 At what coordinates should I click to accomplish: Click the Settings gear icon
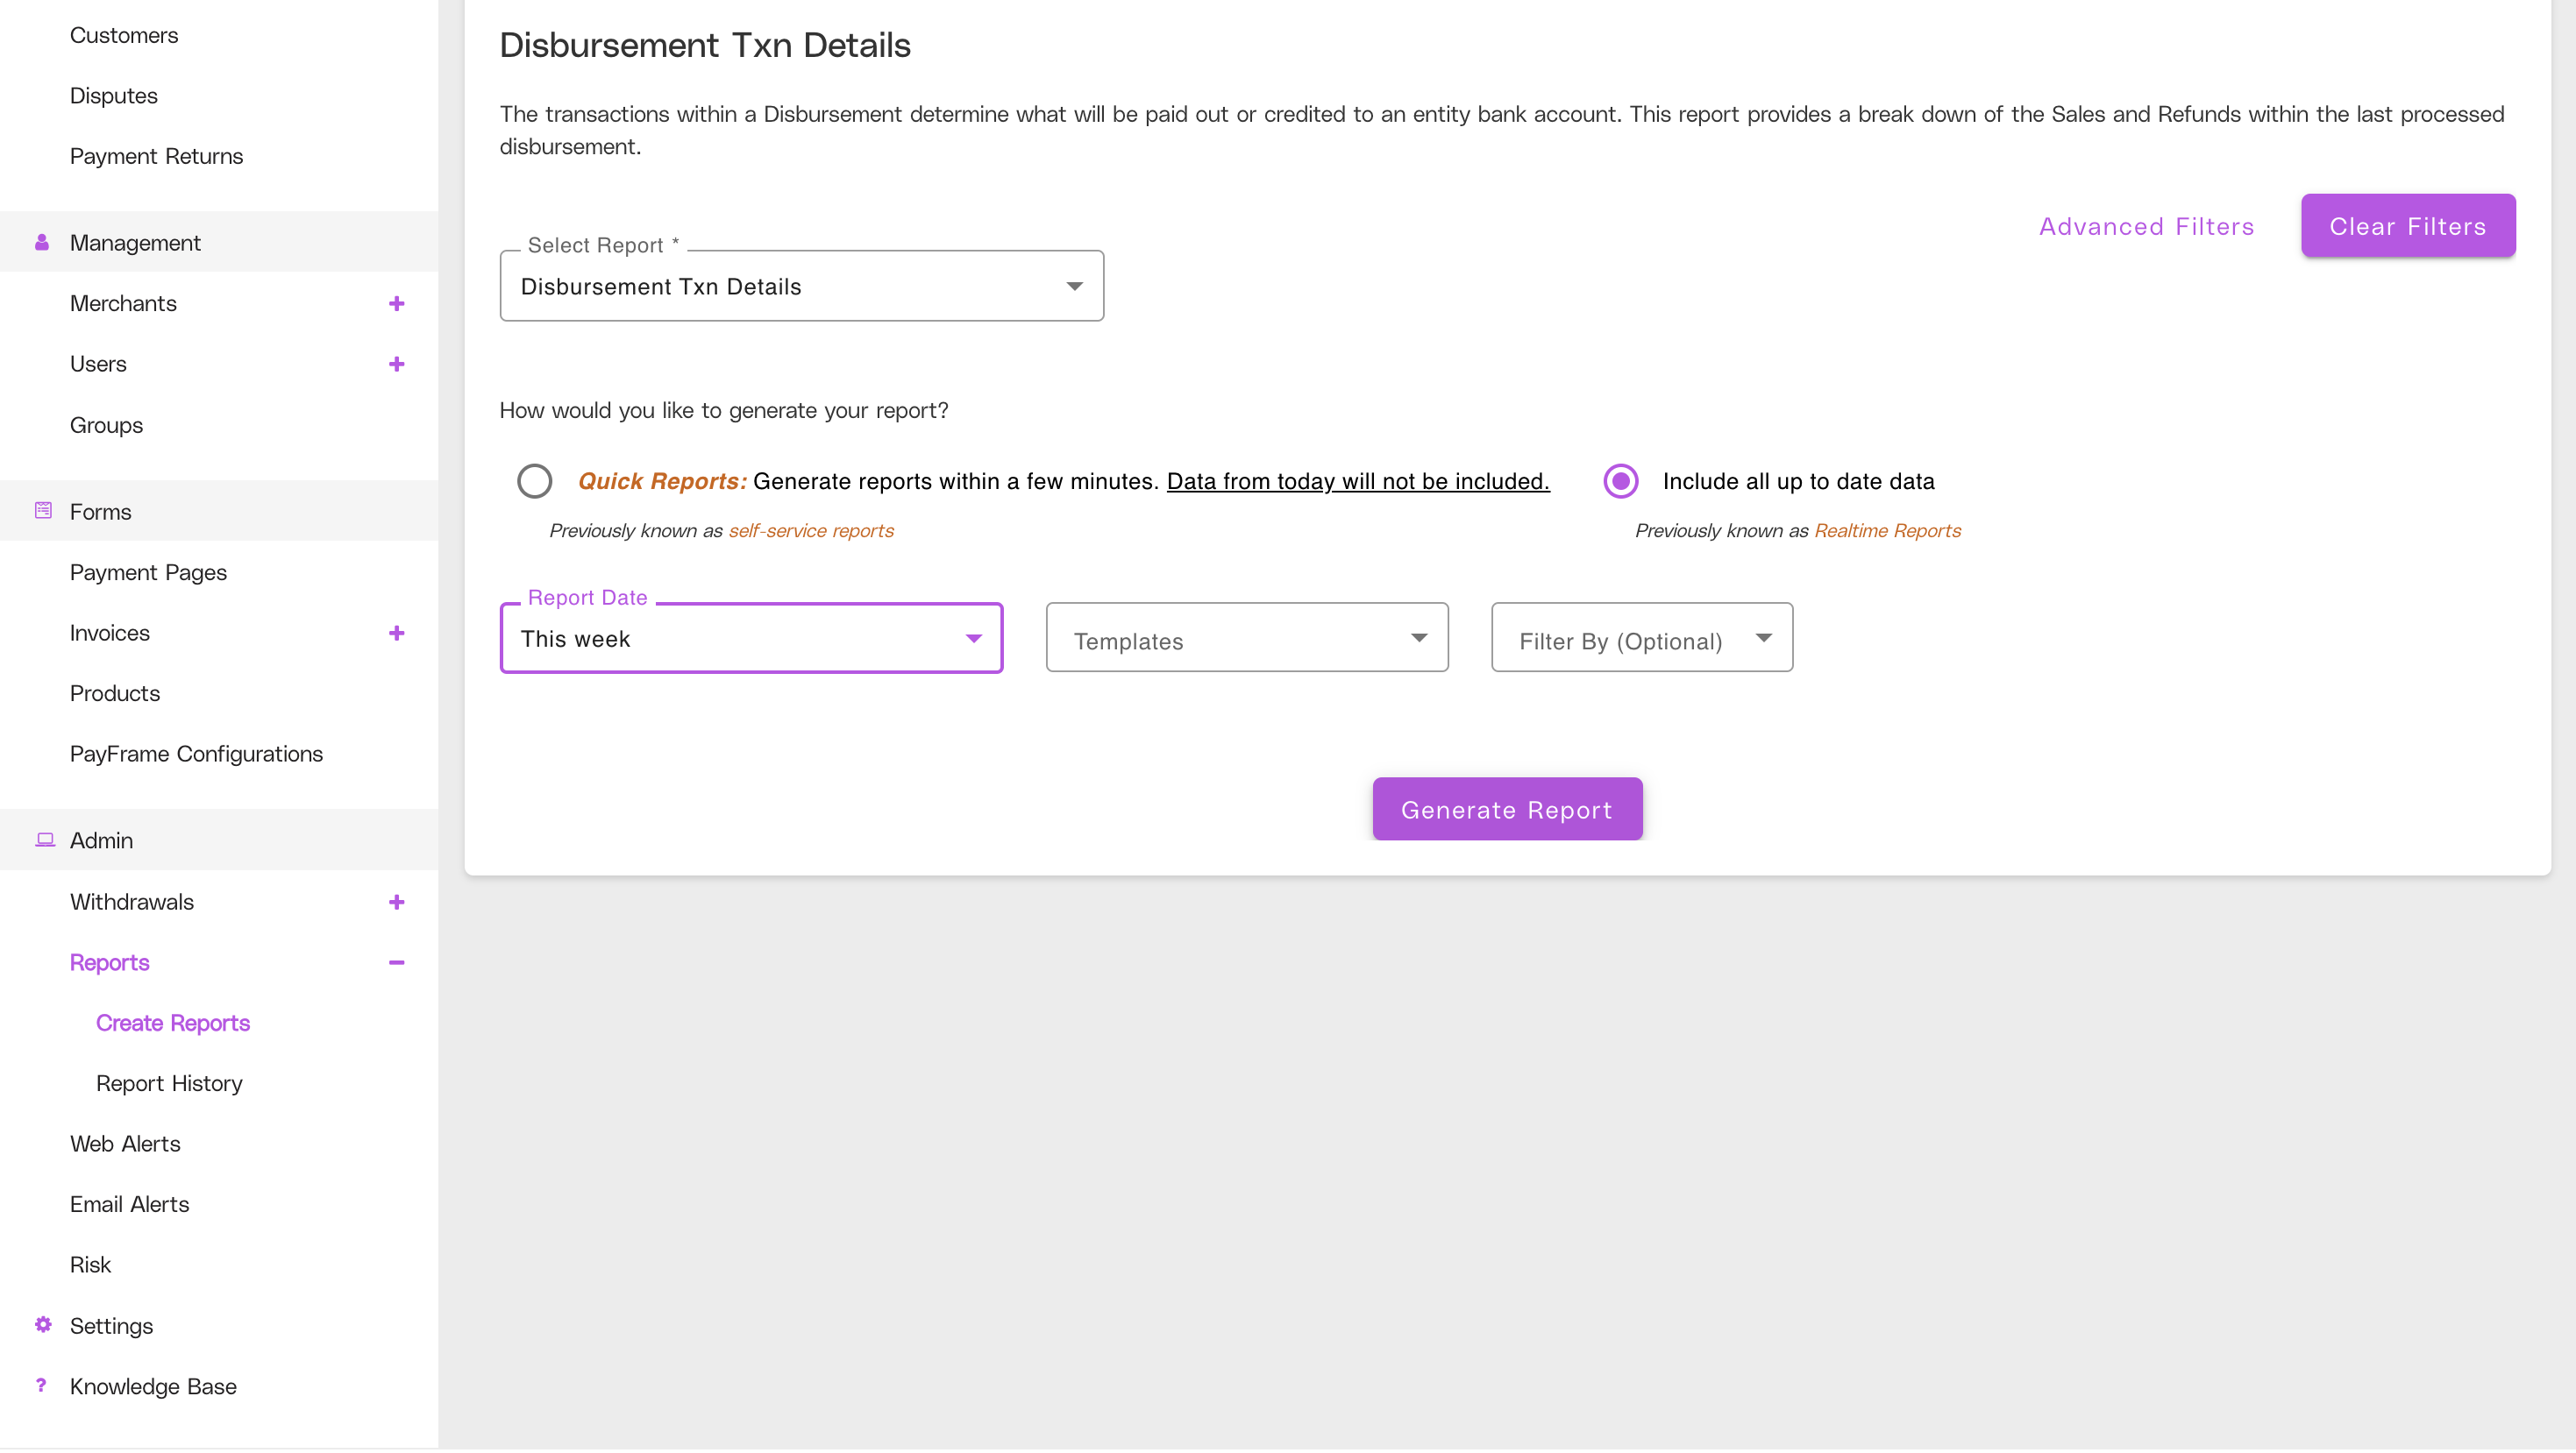pyautogui.click(x=43, y=1325)
